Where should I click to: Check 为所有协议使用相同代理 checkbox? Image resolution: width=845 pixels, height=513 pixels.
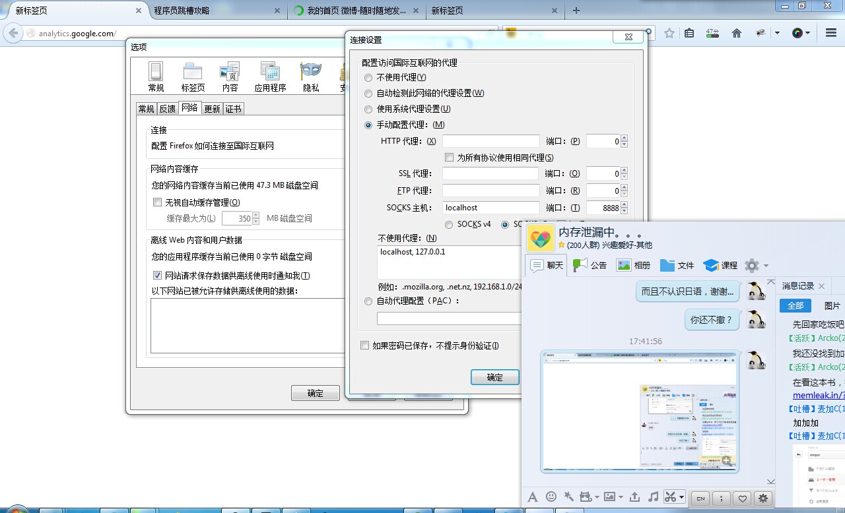tap(450, 158)
